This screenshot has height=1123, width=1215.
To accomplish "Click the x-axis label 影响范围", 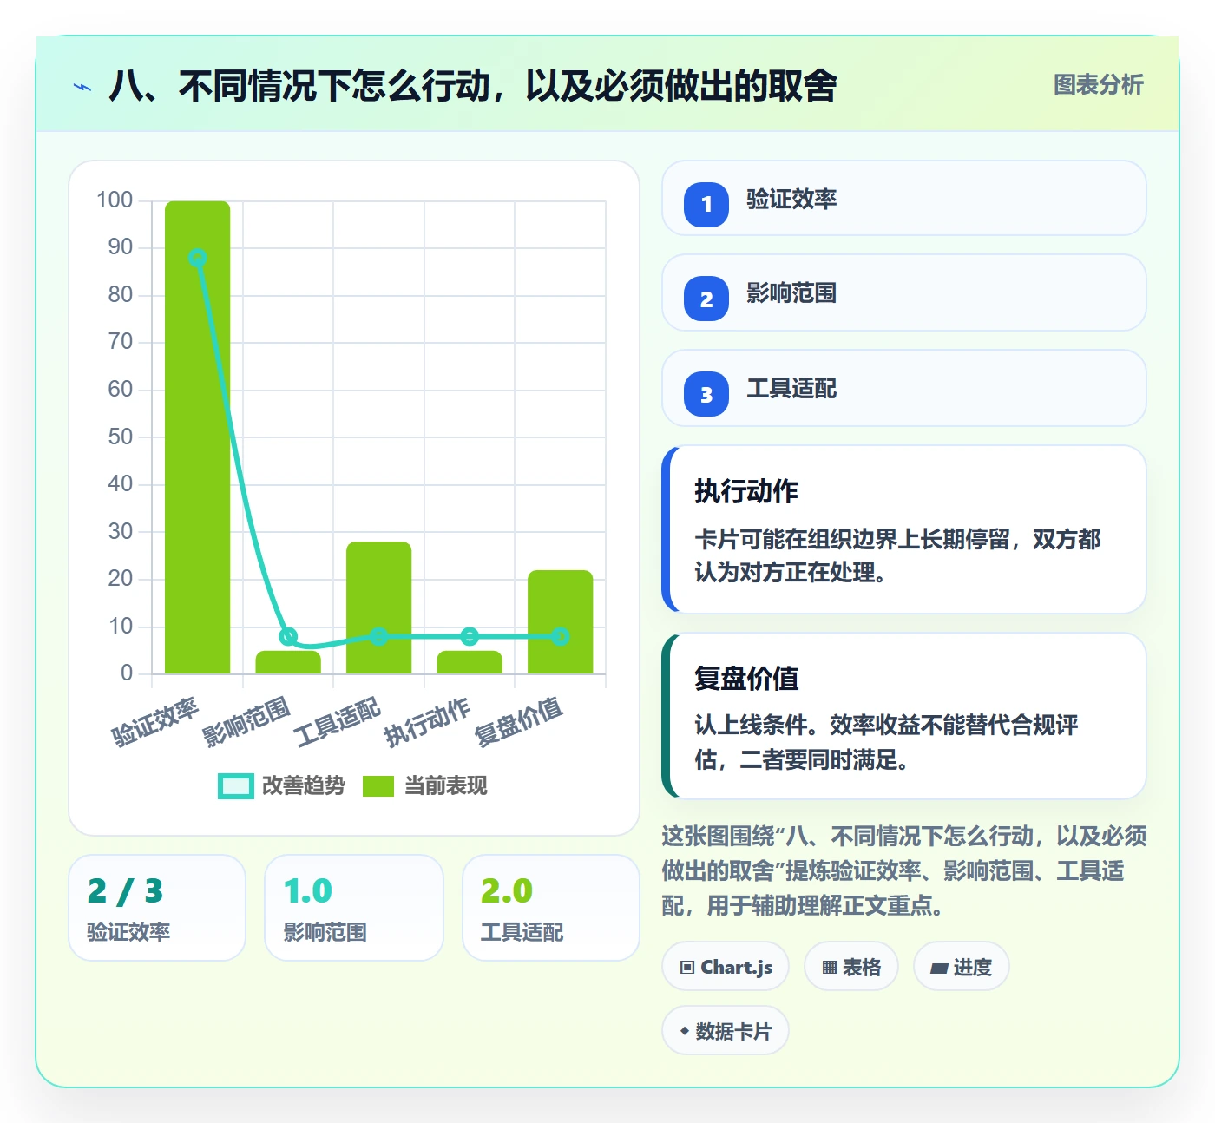I will click(x=246, y=721).
